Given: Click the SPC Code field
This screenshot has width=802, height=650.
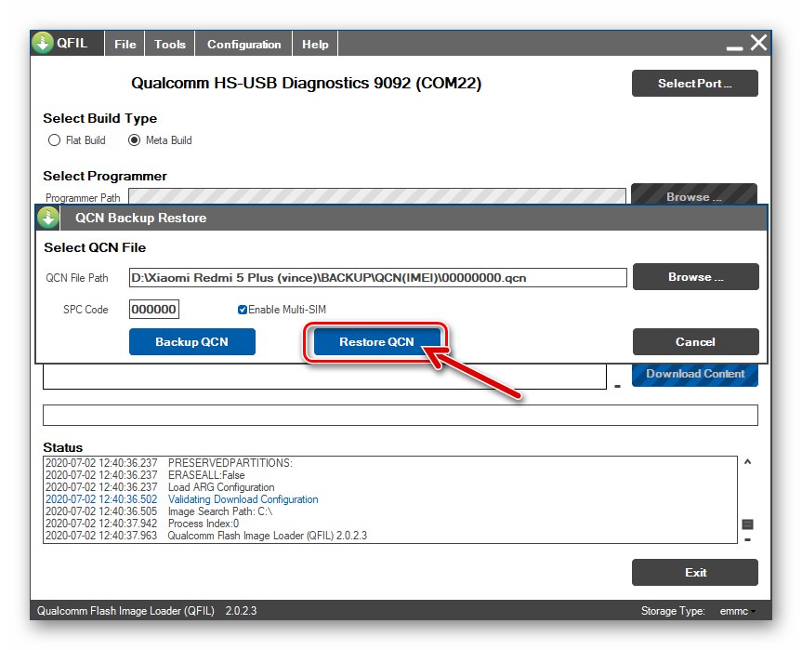Looking at the screenshot, I should 154,309.
